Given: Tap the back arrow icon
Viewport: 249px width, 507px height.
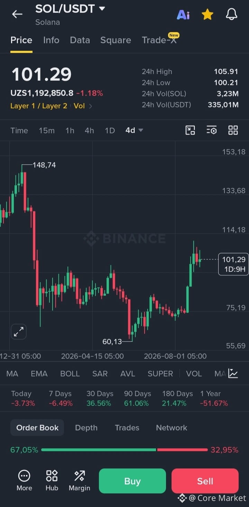Looking at the screenshot, I should 17,14.
